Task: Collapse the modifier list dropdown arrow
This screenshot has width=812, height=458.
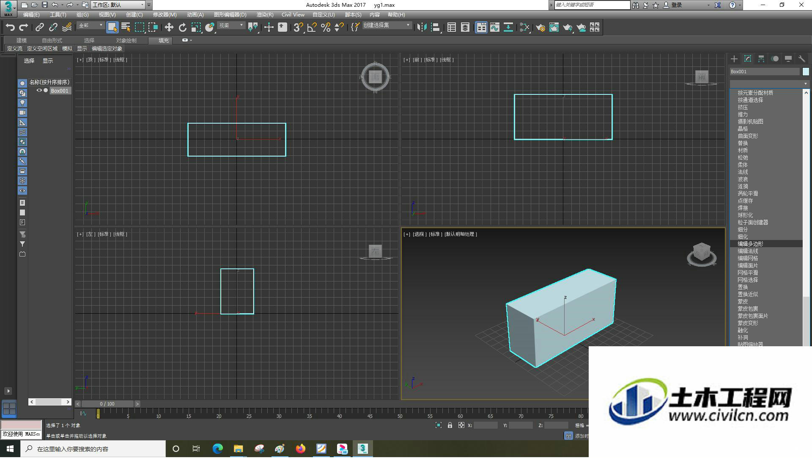Action: coord(805,84)
